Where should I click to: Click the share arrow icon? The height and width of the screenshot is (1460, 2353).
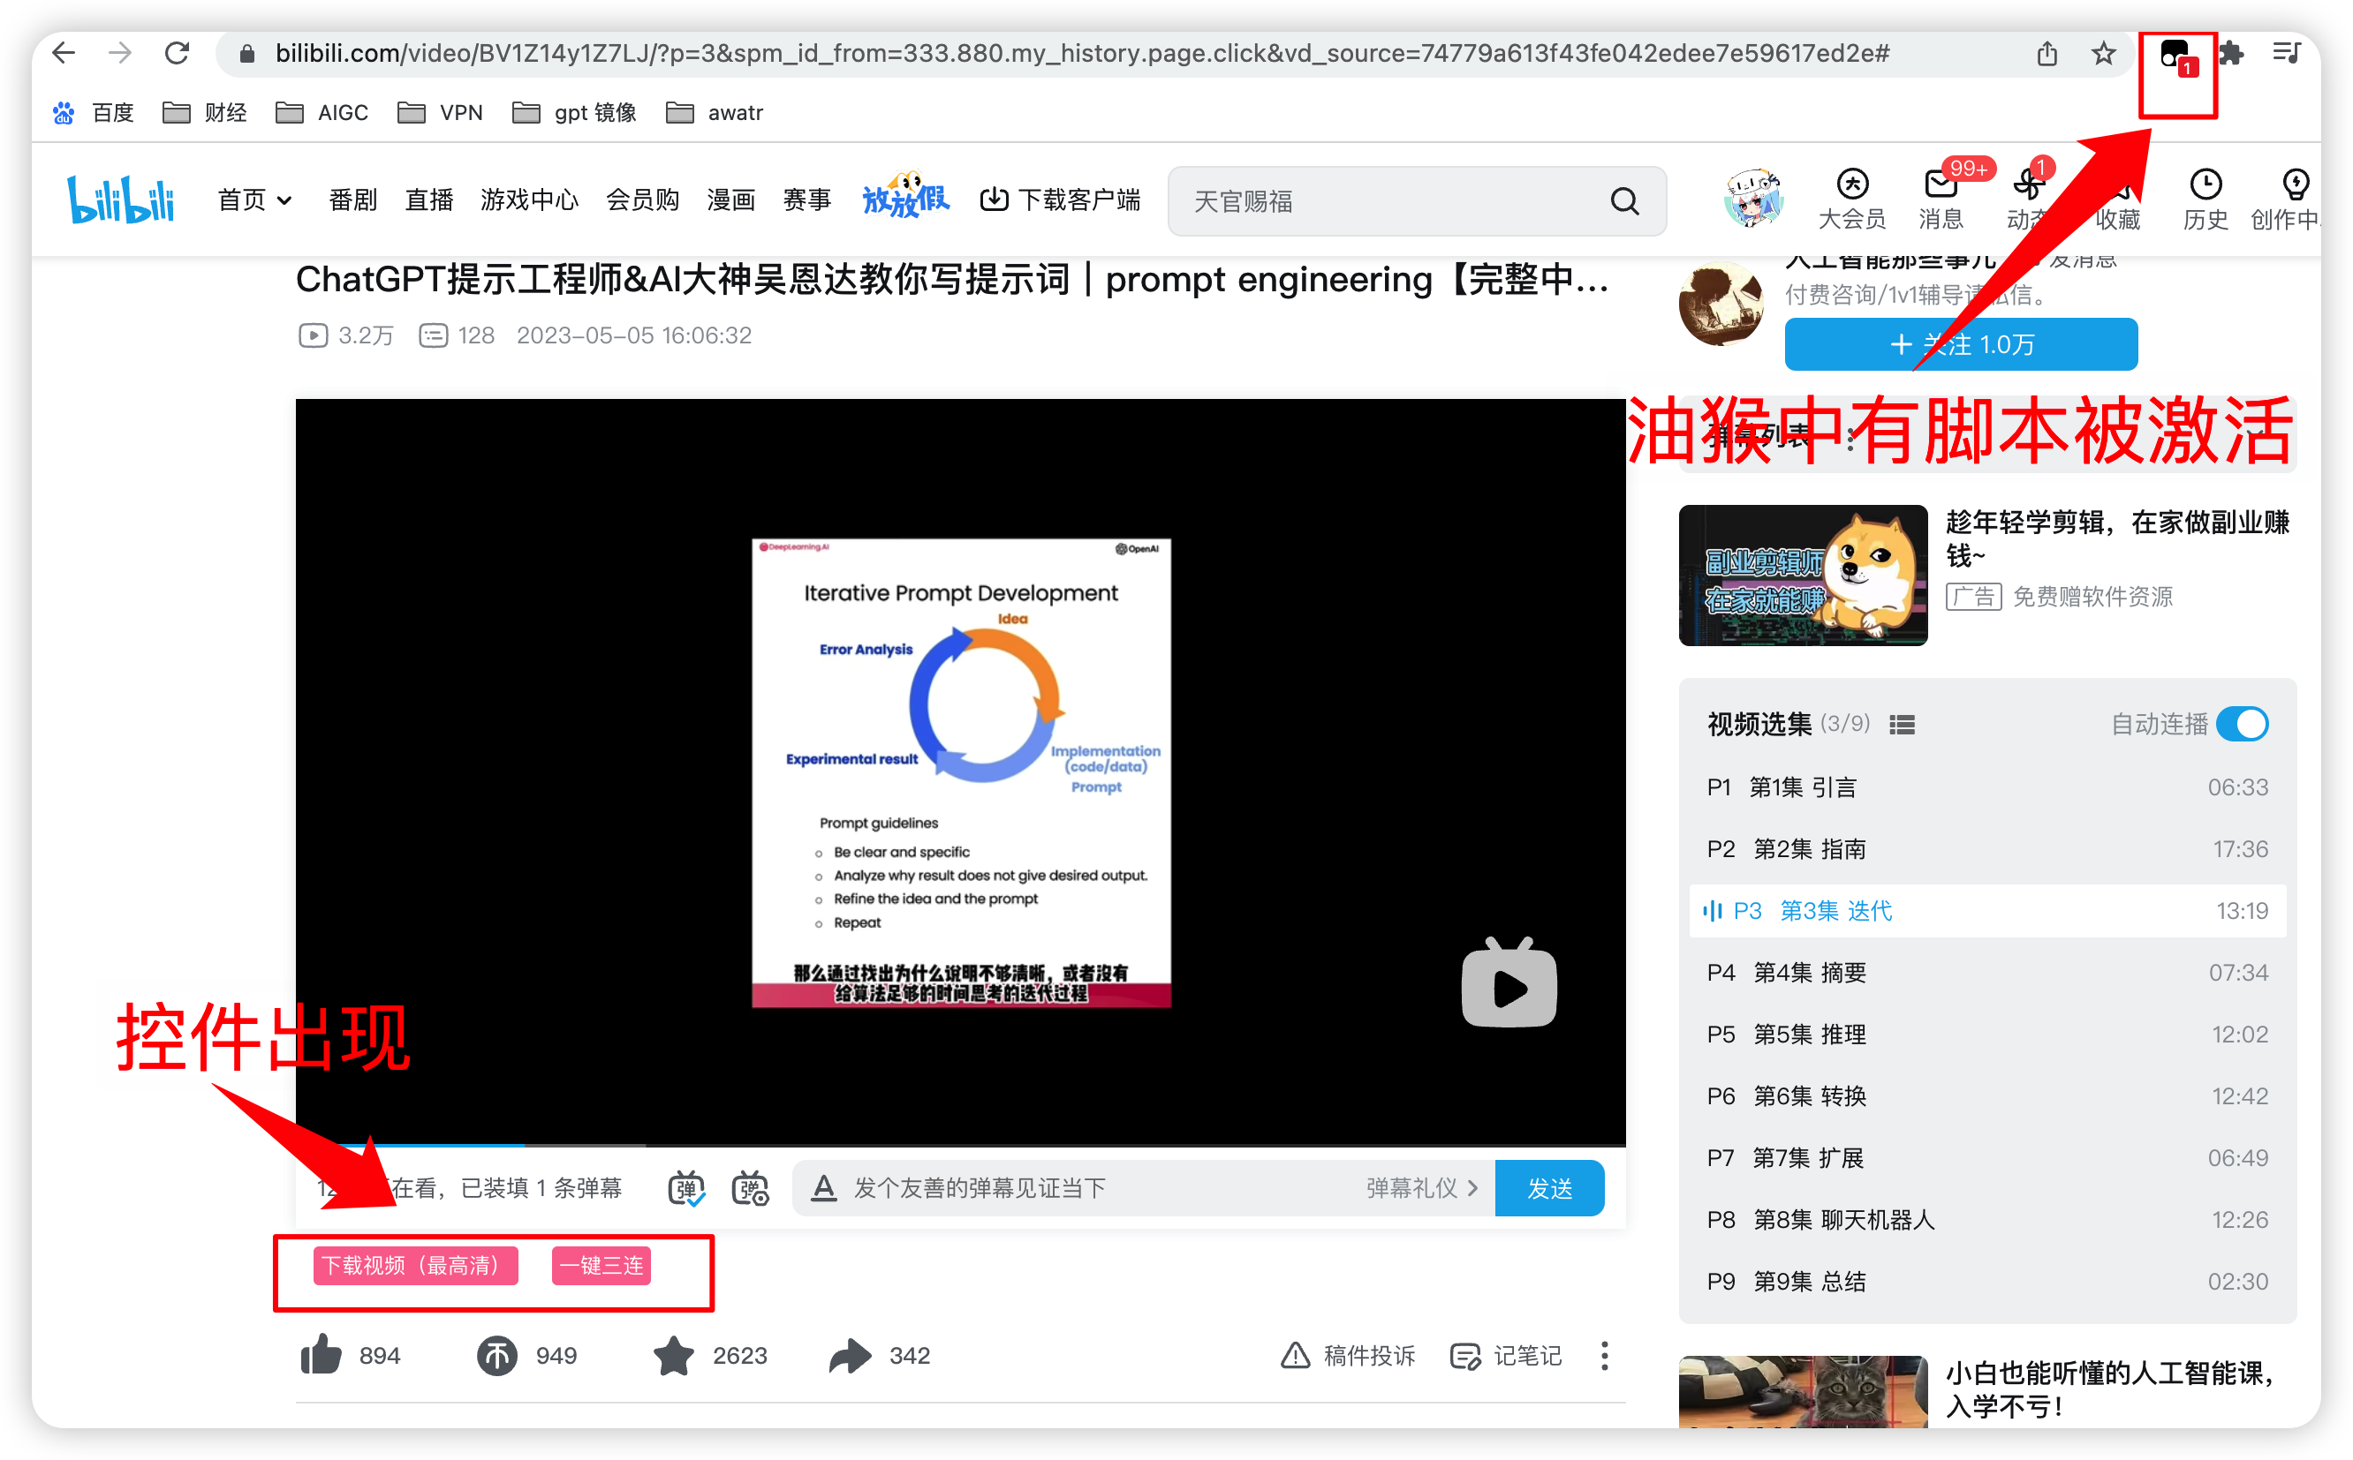pos(850,1355)
